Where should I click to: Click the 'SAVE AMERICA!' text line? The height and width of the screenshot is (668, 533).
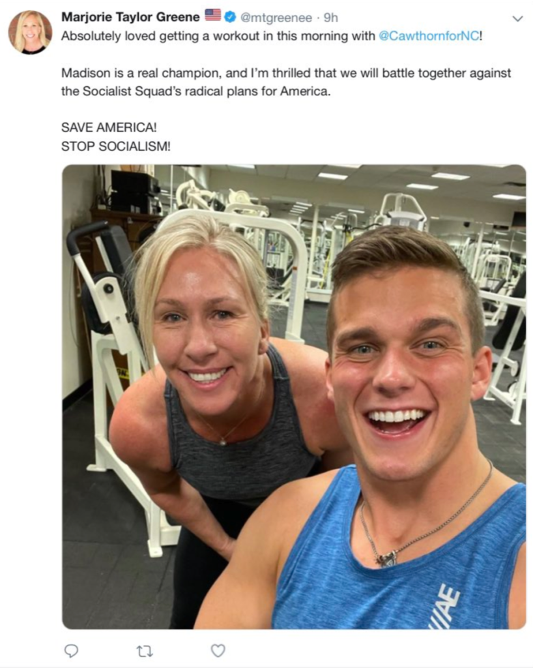pos(109,127)
